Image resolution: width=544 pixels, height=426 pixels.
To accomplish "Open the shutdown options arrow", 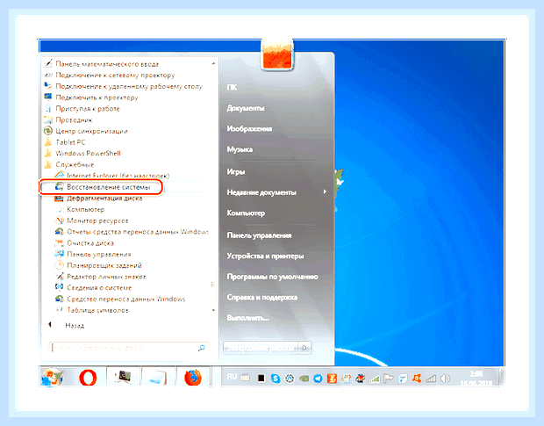I will pos(305,348).
